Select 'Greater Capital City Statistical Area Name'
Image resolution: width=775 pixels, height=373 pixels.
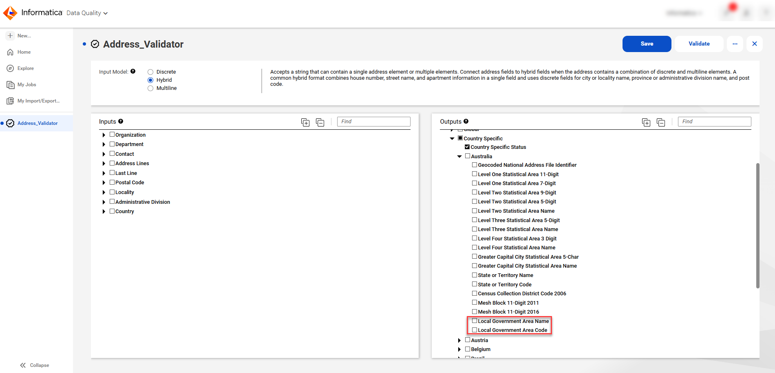pos(527,266)
